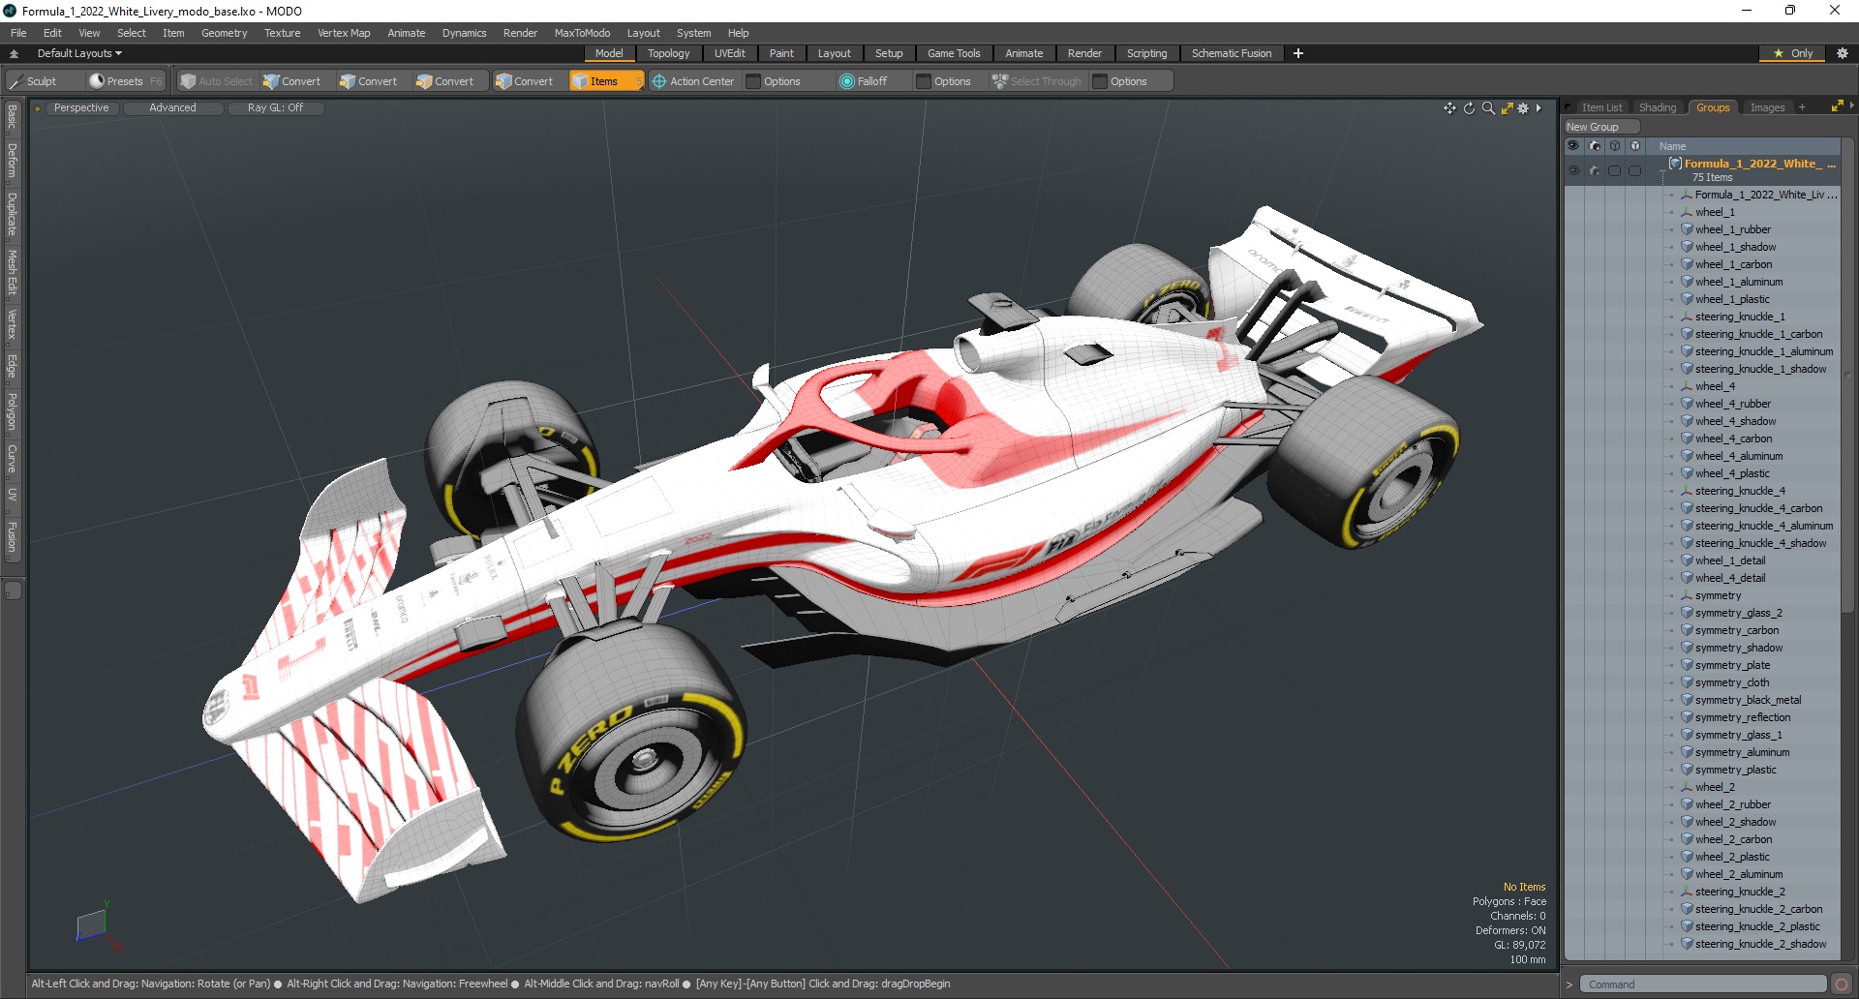This screenshot has height=999, width=1859.
Task: Click the viewport pan/move icon
Action: [1449, 108]
